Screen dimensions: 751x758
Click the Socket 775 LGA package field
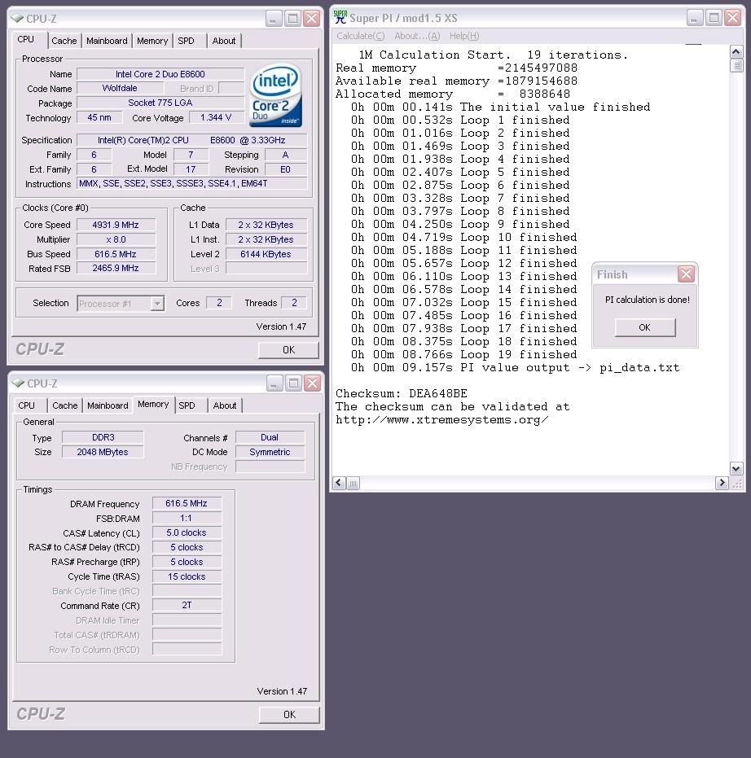160,103
